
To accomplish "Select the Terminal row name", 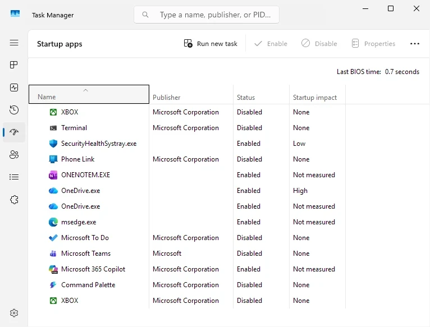I will pos(74,128).
